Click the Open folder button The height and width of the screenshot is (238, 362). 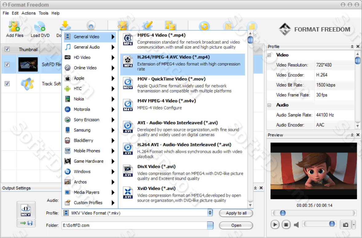pyautogui.click(x=236, y=225)
